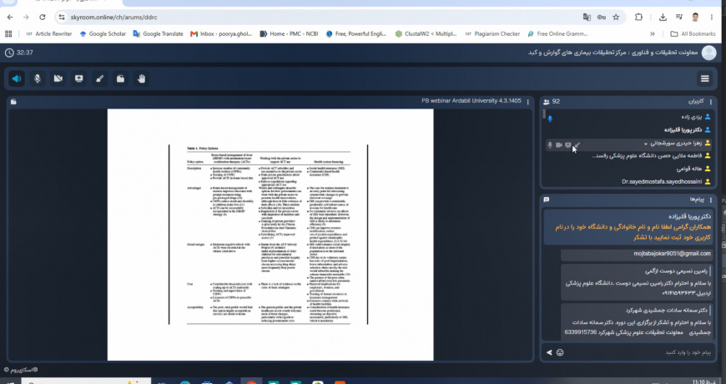Click the user avatar at top right
The height and width of the screenshot is (384, 726).
point(708,53)
